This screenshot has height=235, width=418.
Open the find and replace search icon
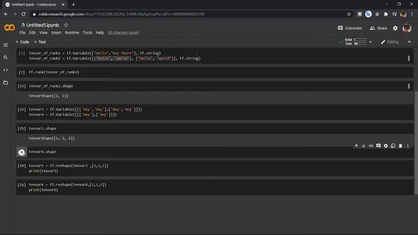(x=6, y=57)
